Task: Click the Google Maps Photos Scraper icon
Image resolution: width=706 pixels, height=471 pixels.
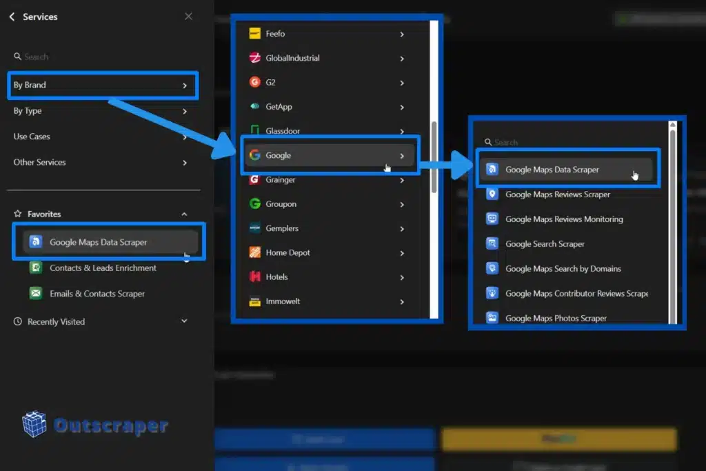Action: [492, 318]
